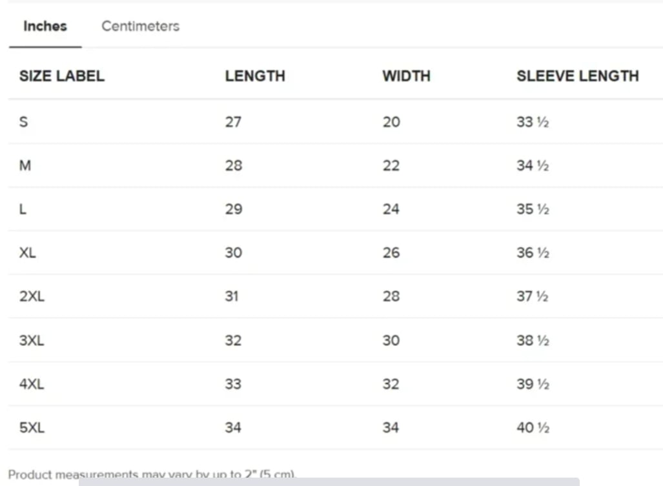The image size is (663, 486).
Task: Select sleeve length value 36 ½
Action: [x=533, y=253]
